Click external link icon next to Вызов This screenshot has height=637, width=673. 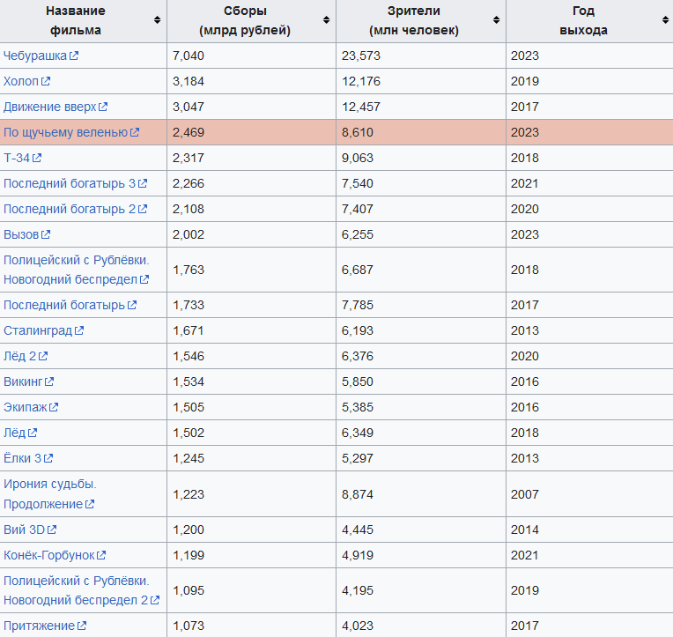[46, 234]
